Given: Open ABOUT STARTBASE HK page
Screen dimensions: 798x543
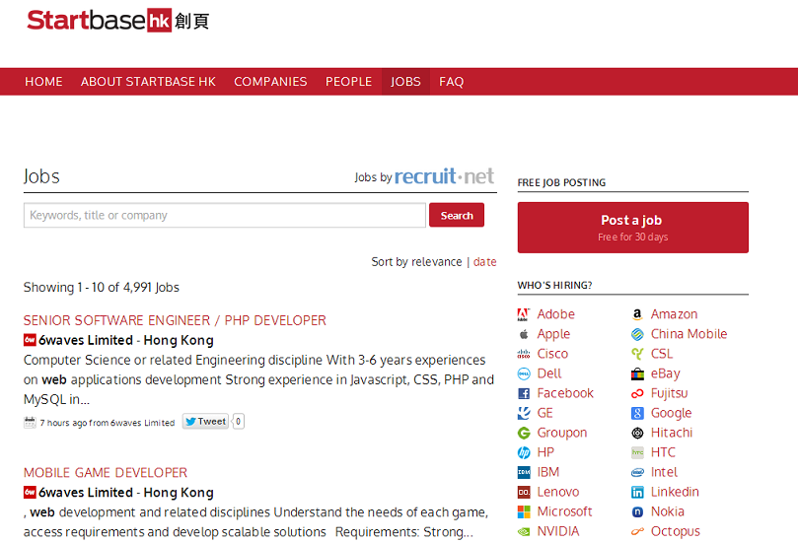Looking at the screenshot, I should click(148, 82).
